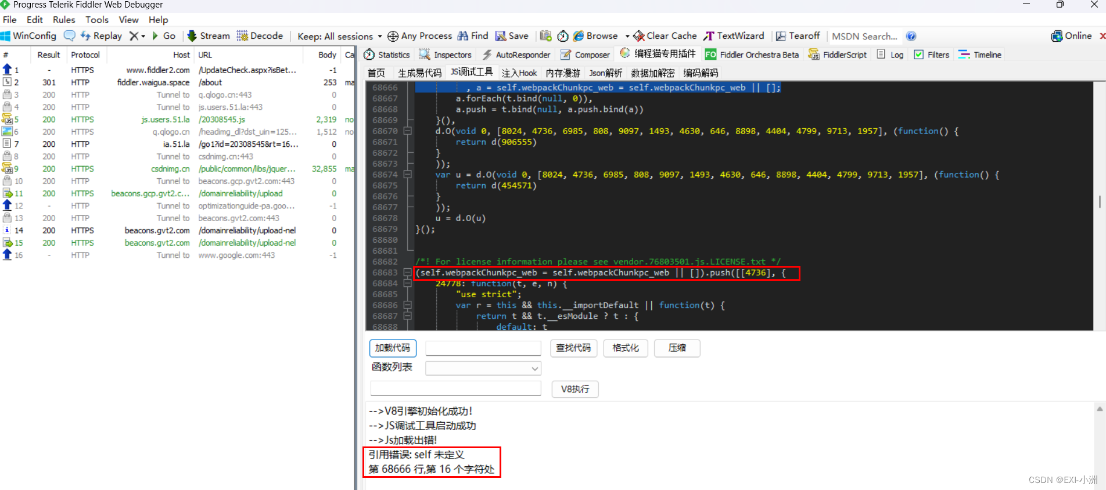Open the TextWizard tool
The width and height of the screenshot is (1106, 490).
coord(734,36)
